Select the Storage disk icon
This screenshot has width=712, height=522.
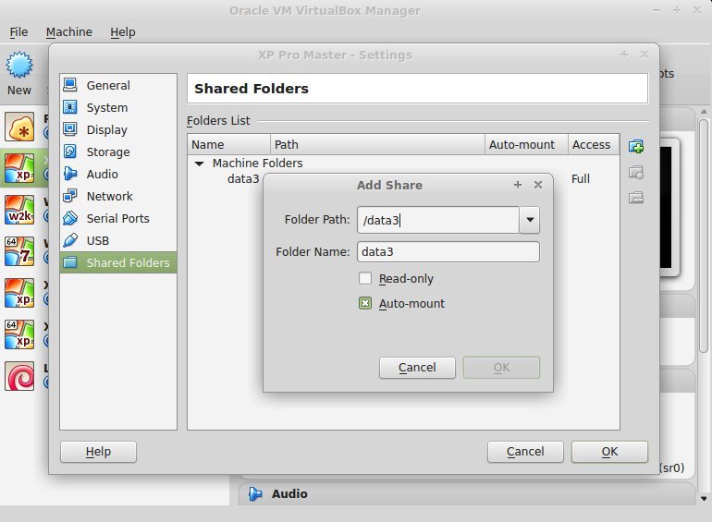(x=70, y=152)
